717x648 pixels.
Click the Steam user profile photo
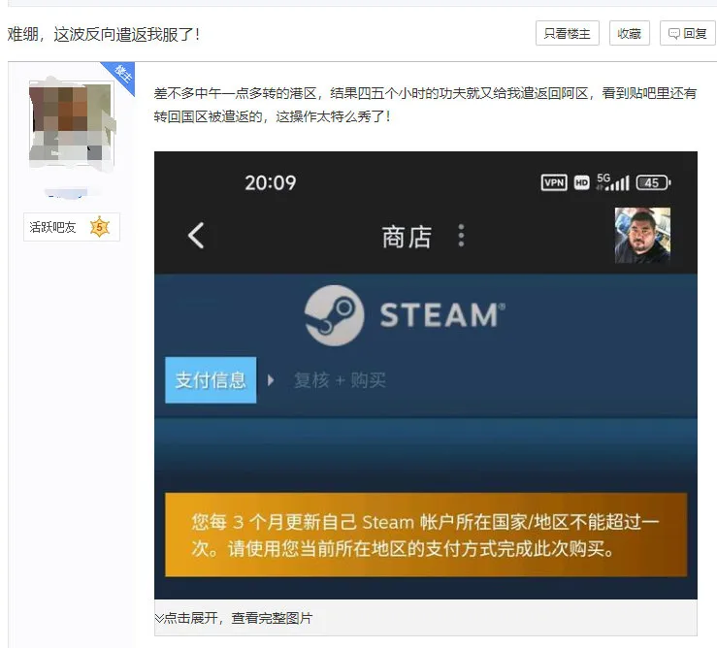(x=642, y=235)
